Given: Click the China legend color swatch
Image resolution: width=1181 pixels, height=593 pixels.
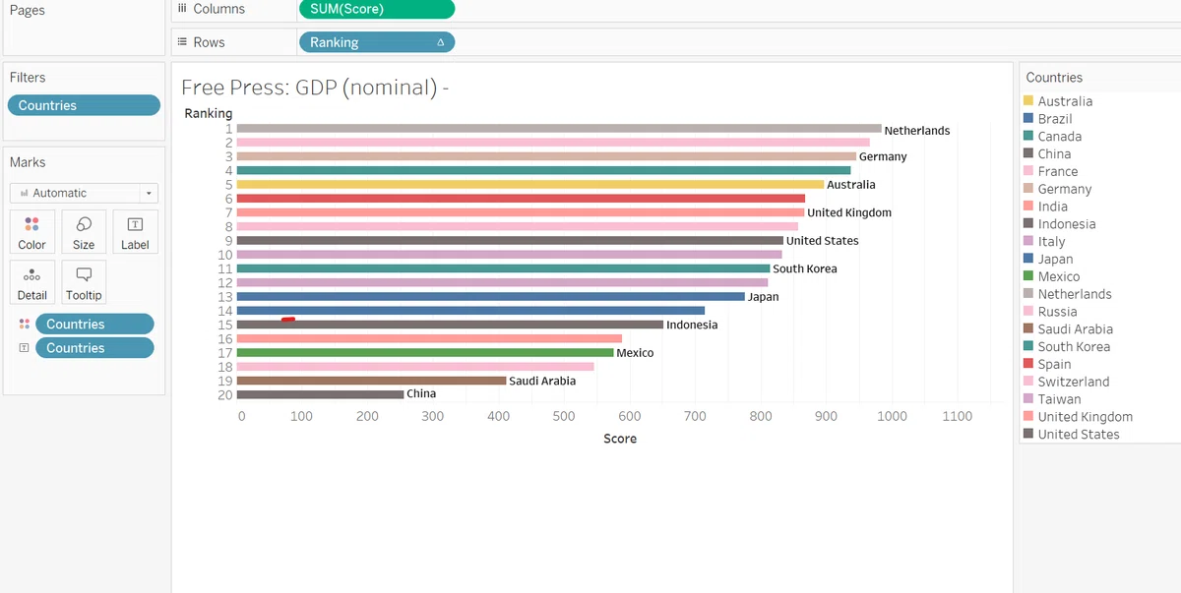Looking at the screenshot, I should 1028,153.
